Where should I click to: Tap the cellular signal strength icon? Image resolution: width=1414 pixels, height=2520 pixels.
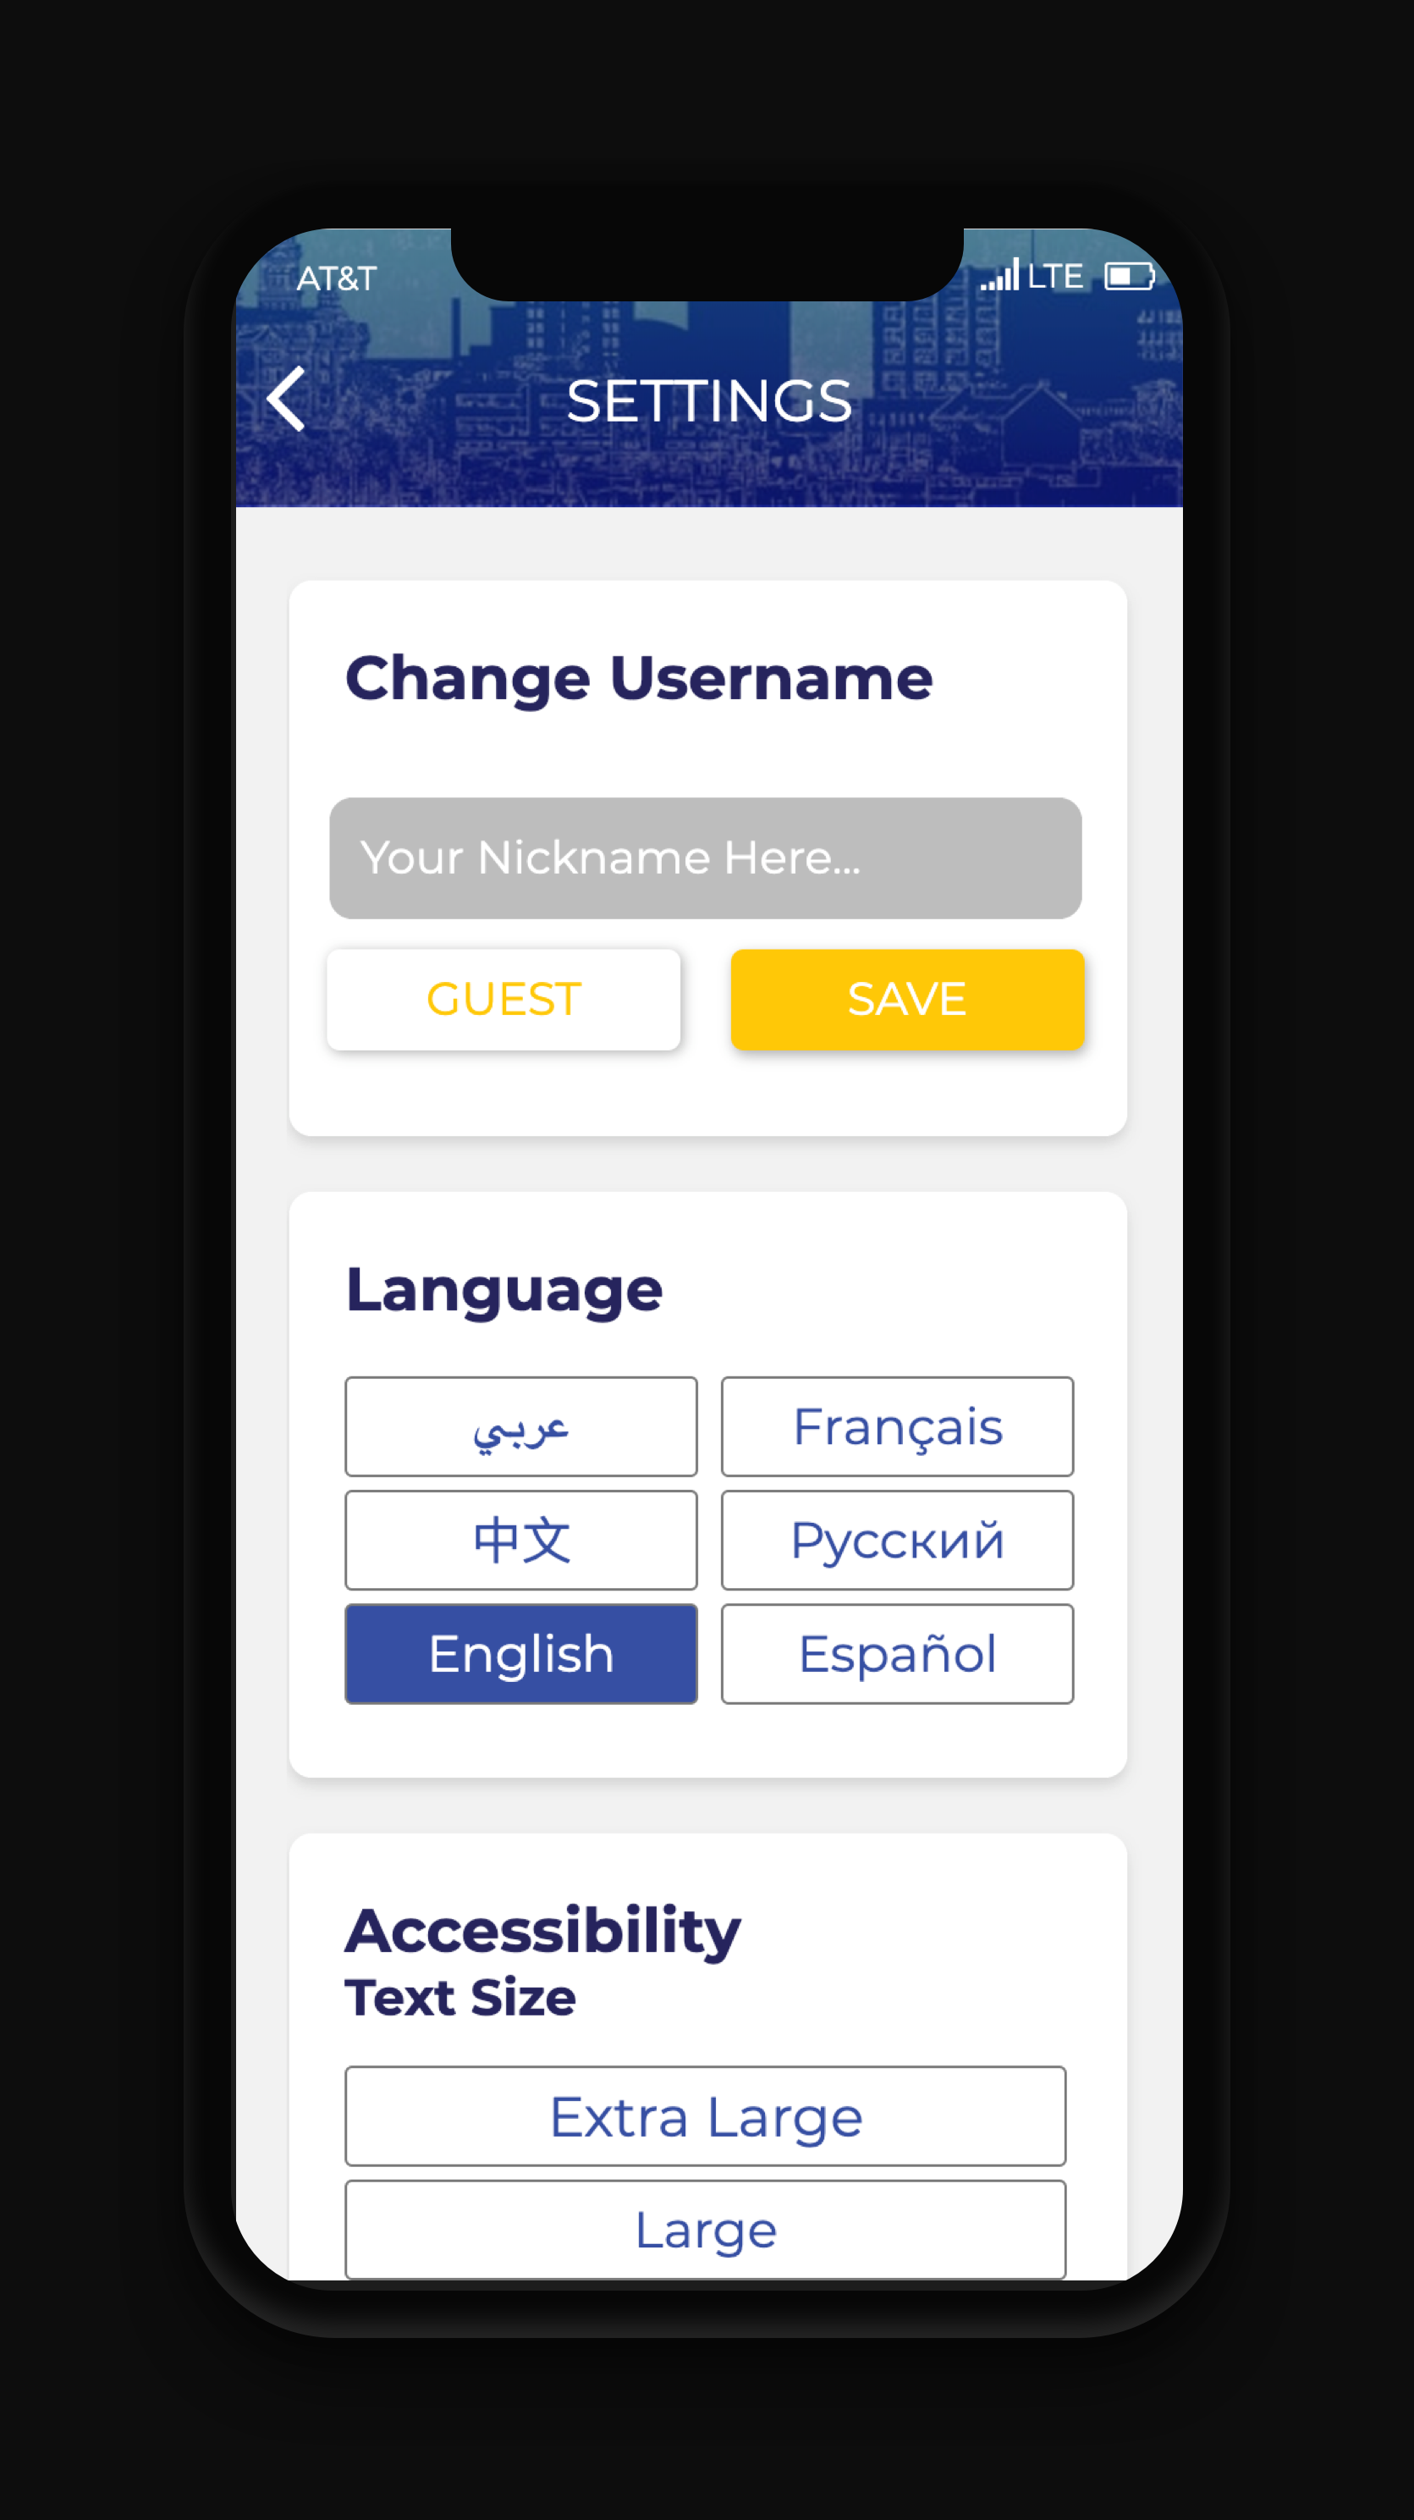pos(999,276)
